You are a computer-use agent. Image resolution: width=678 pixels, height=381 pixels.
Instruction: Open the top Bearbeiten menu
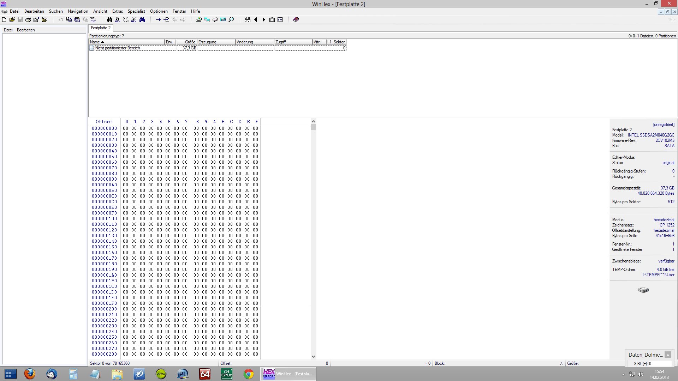[34, 11]
